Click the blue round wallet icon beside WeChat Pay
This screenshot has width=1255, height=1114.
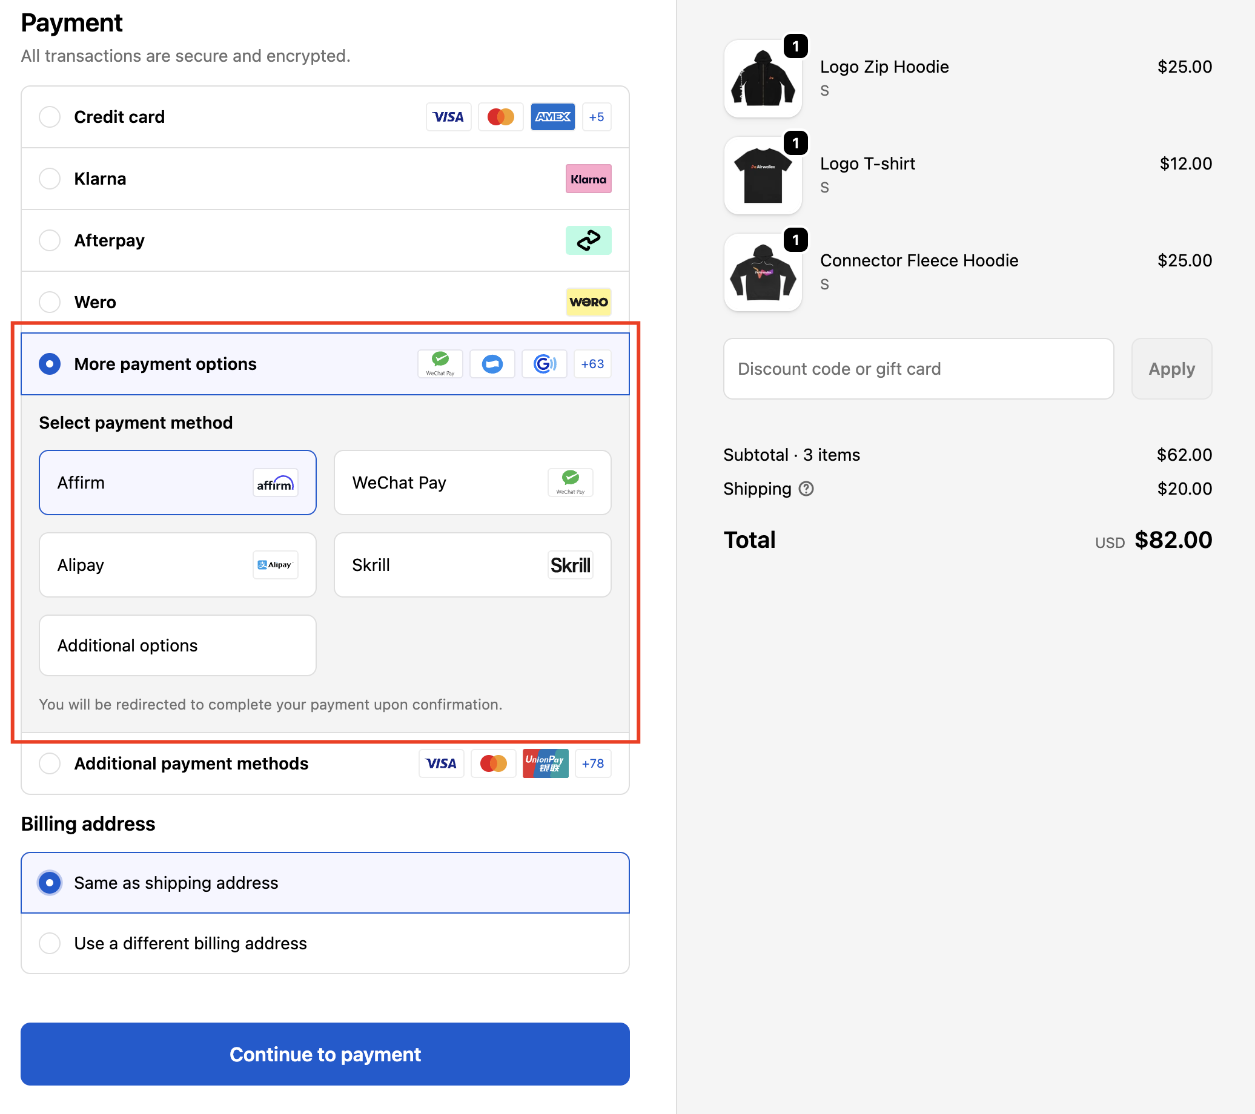click(492, 364)
